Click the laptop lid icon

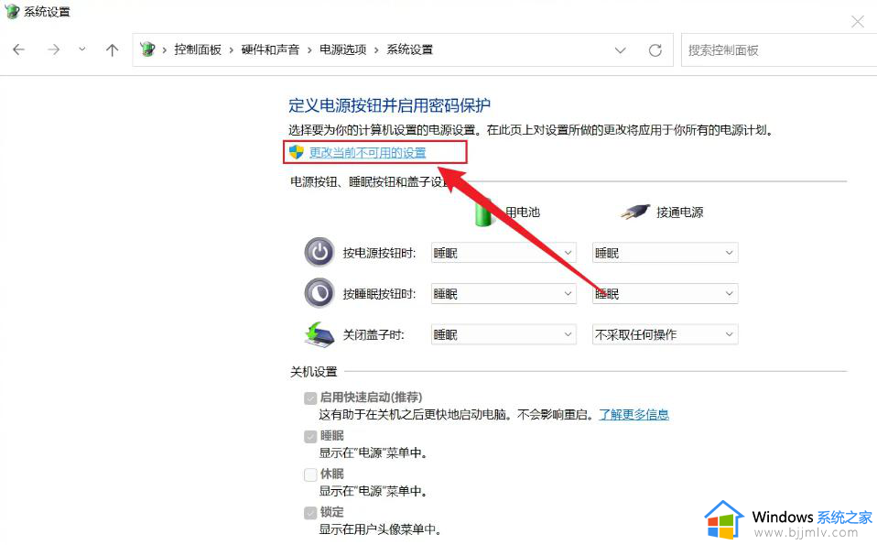click(x=319, y=334)
